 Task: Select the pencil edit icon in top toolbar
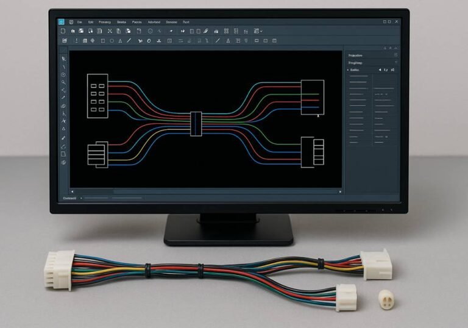coord(205,31)
